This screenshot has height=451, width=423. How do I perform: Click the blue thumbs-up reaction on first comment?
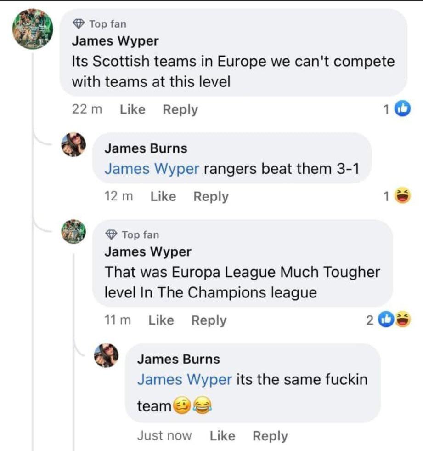(x=402, y=108)
